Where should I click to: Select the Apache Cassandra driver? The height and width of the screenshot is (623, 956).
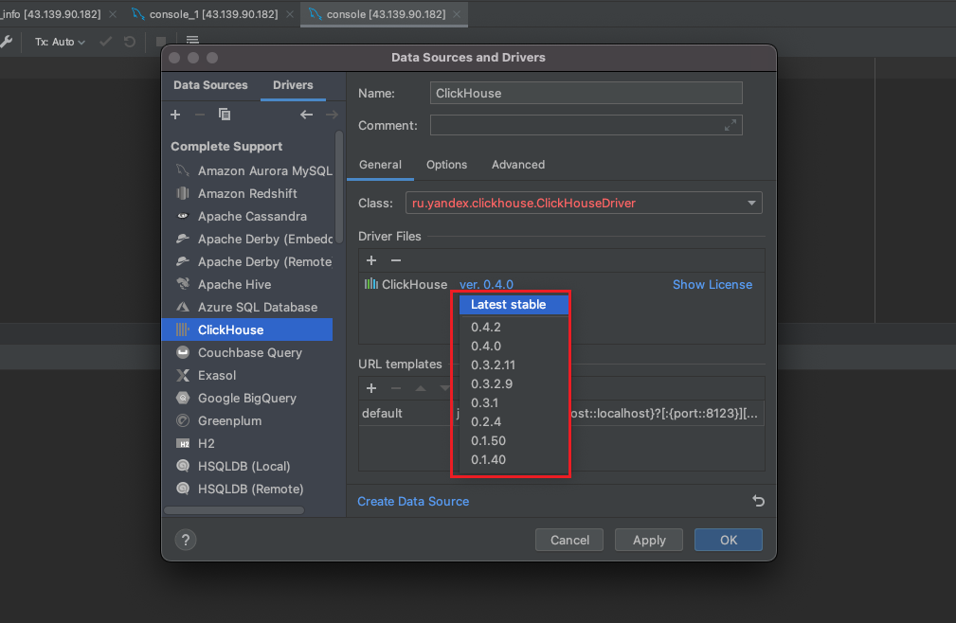(248, 216)
